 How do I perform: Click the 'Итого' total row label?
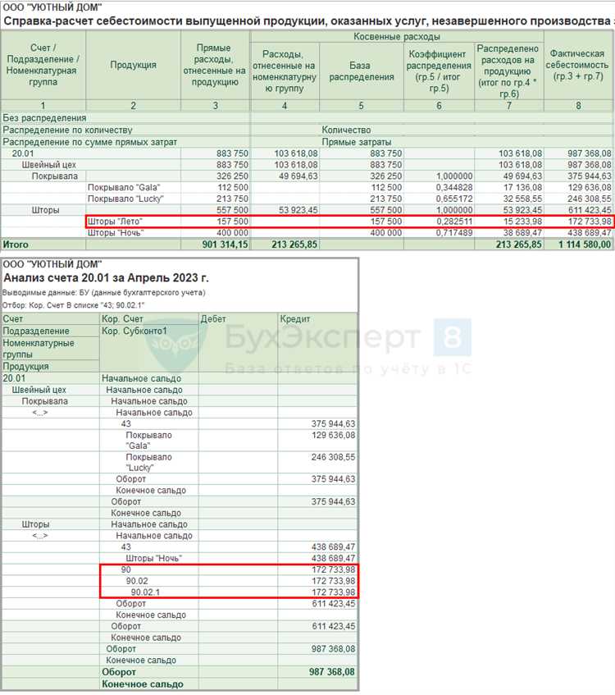[16, 245]
